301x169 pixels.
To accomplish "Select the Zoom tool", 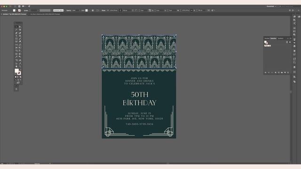I will click(x=20, y=66).
